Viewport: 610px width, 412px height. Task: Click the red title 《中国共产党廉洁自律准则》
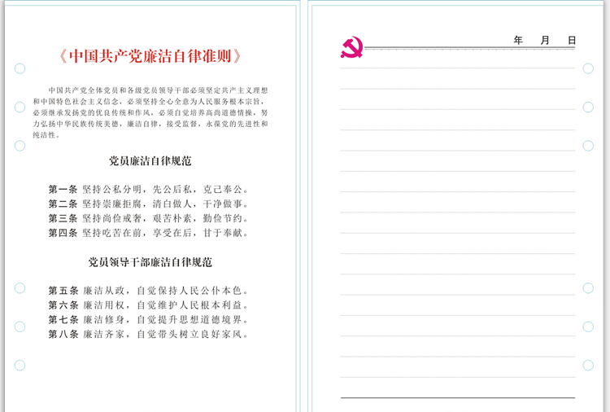coord(150,56)
